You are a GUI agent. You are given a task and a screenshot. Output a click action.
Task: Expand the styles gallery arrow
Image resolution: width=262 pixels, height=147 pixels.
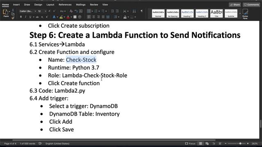(x=240, y=13)
